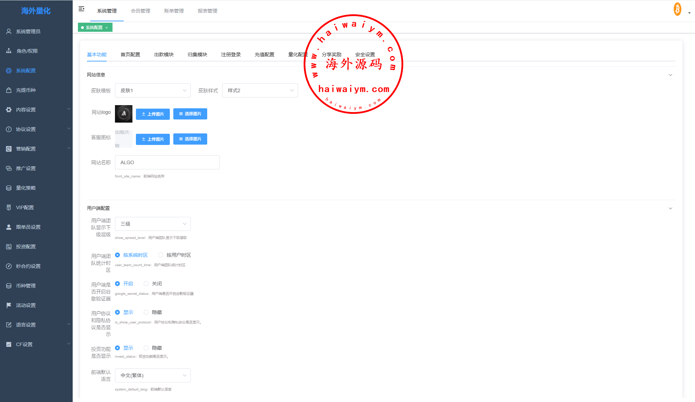The image size is (695, 402).
Task: Click 活动设置 flag icon in sidebar
Action: (x=9, y=305)
